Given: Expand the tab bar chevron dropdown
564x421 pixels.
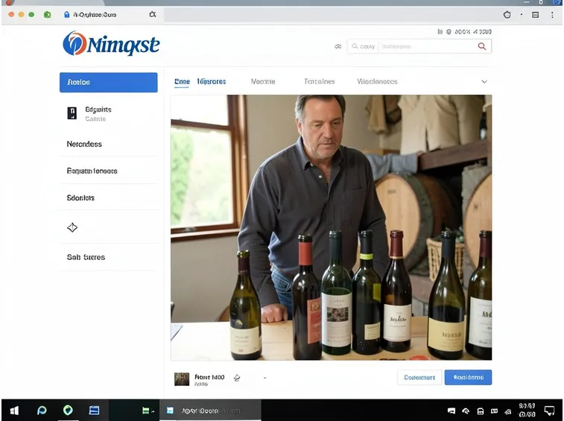Looking at the screenshot, I should click(x=484, y=82).
